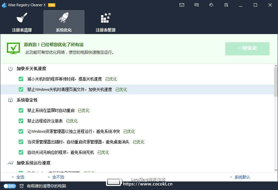Screen dimensions: 278x190
Task: Click 已优化 status after 自动关闭无响应的程序
Action: [x=103, y=152]
